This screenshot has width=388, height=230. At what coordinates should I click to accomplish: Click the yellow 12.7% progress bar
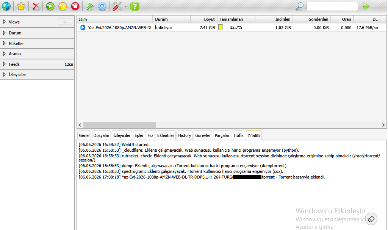coord(221,27)
